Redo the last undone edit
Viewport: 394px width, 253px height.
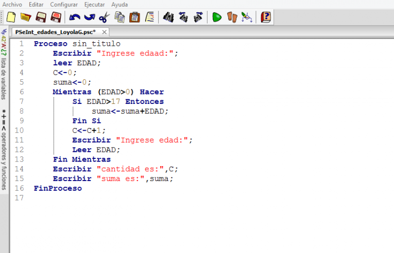coord(90,17)
